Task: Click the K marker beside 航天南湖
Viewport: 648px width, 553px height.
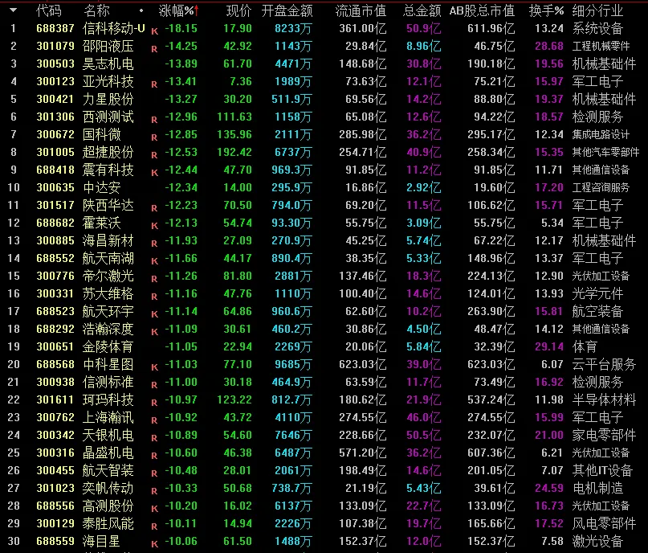Action: pos(154,261)
